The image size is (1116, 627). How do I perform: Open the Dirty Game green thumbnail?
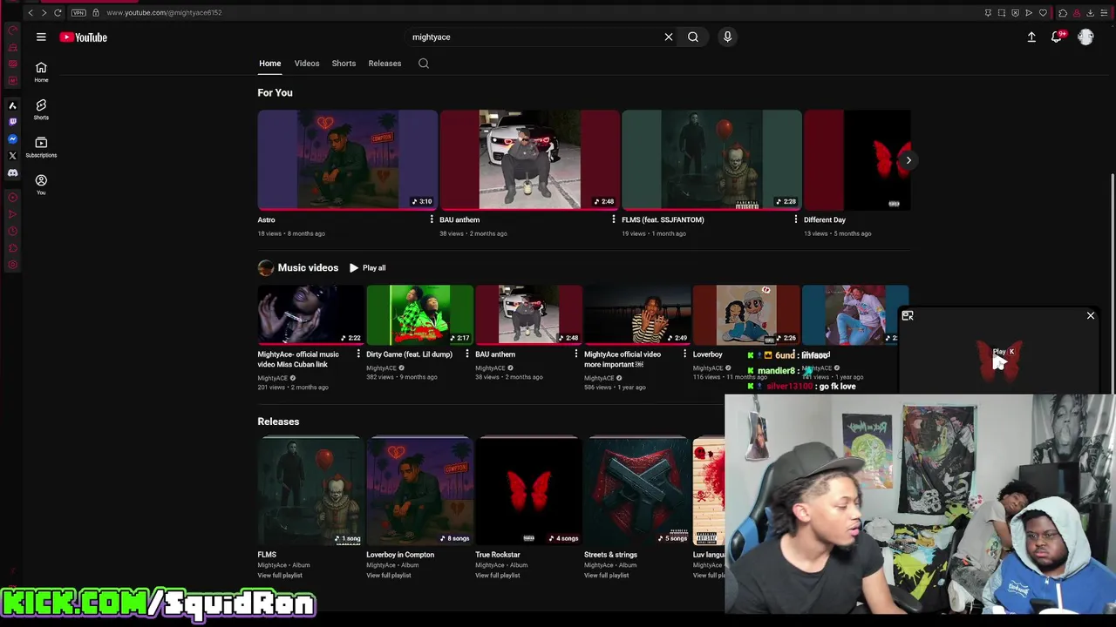pyautogui.click(x=419, y=315)
